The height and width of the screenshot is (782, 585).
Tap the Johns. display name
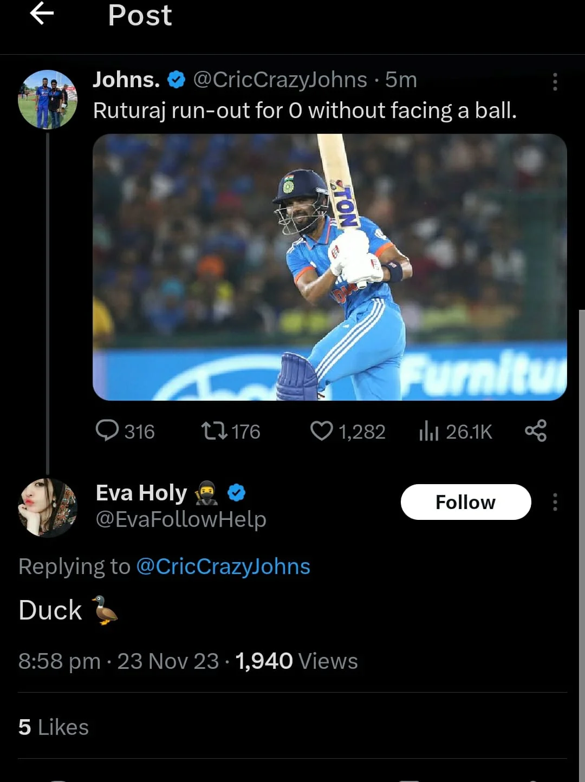click(126, 80)
